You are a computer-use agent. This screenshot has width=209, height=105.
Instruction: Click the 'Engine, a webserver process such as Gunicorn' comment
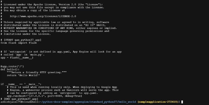(63, 90)
